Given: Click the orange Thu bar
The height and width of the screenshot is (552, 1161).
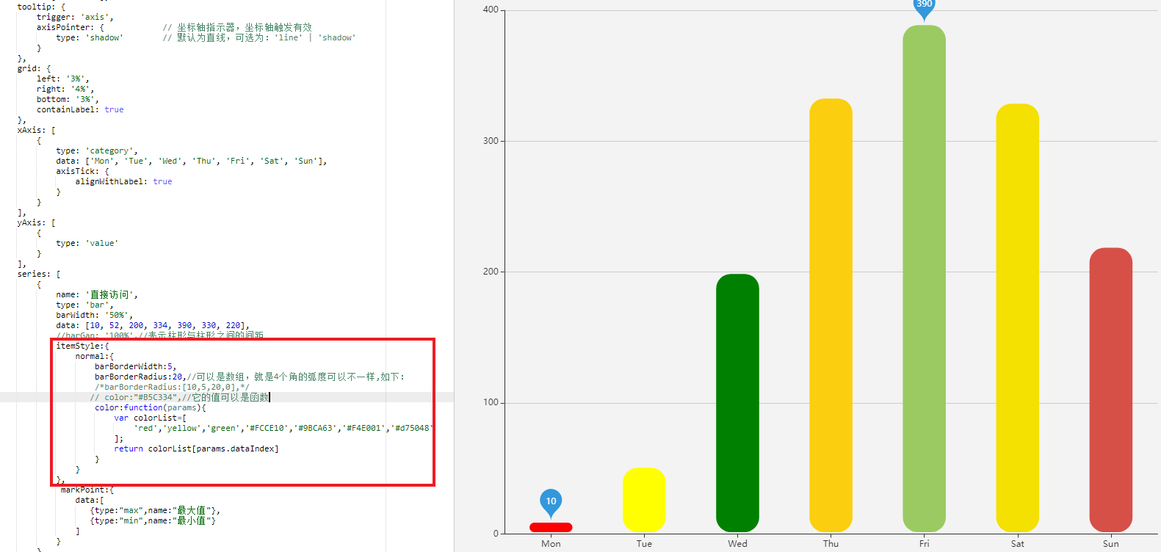Looking at the screenshot, I should [x=831, y=316].
